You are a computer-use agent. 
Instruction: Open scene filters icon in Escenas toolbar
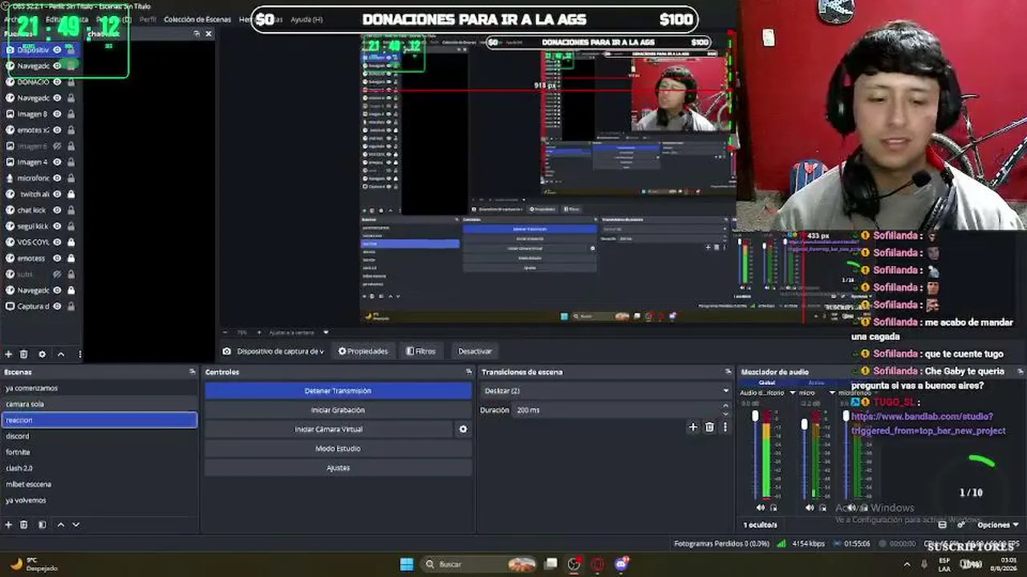(x=43, y=525)
